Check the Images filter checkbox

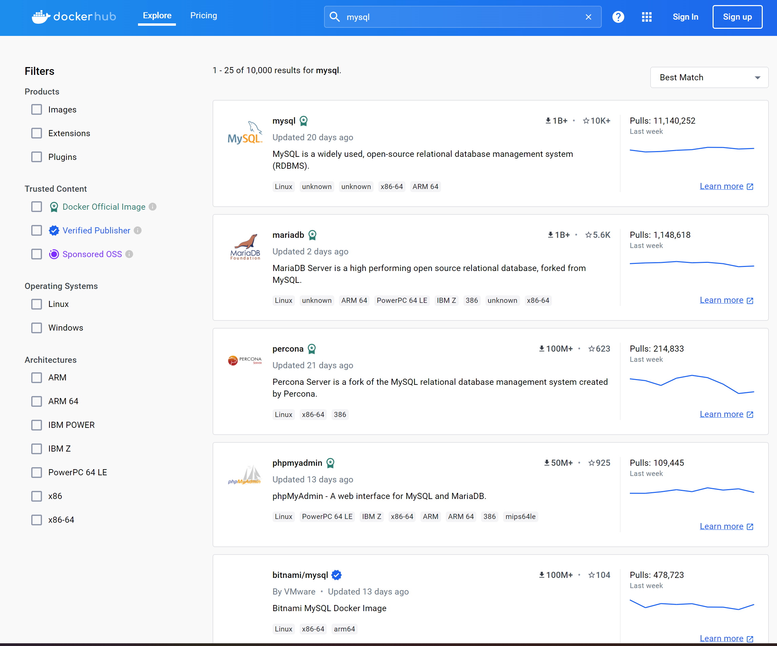tap(37, 109)
